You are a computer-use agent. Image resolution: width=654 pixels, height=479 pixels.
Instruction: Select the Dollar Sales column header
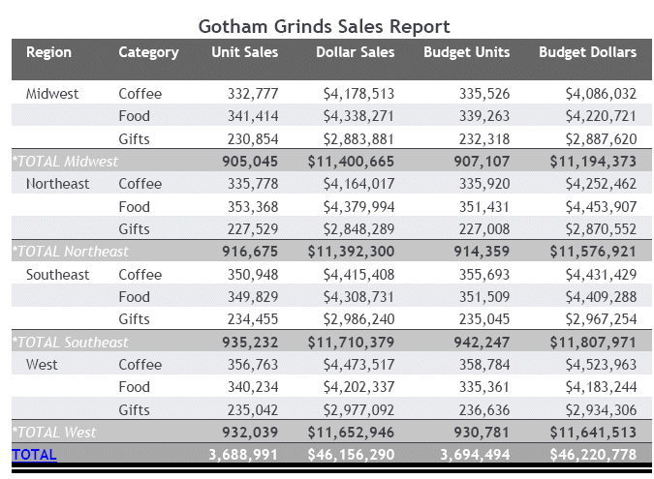(356, 52)
